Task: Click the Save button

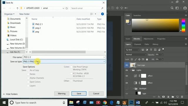Action: (79, 94)
